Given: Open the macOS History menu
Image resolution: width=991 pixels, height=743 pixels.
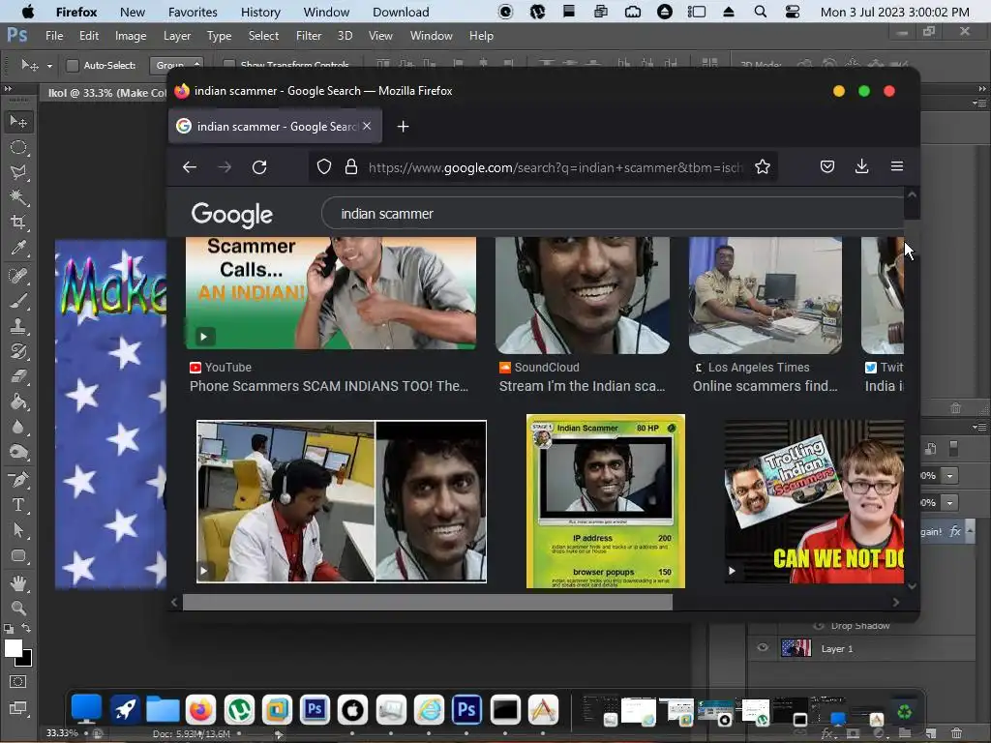Looking at the screenshot, I should pyautogui.click(x=260, y=12).
